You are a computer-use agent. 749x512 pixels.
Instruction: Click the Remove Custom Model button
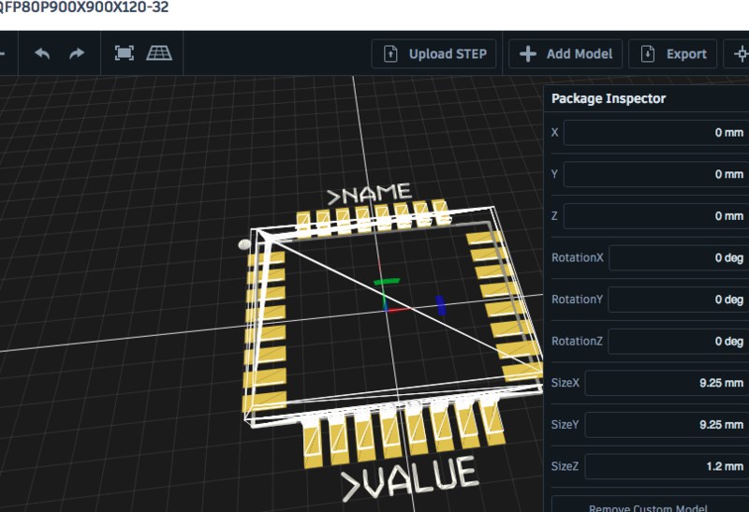[650, 505]
